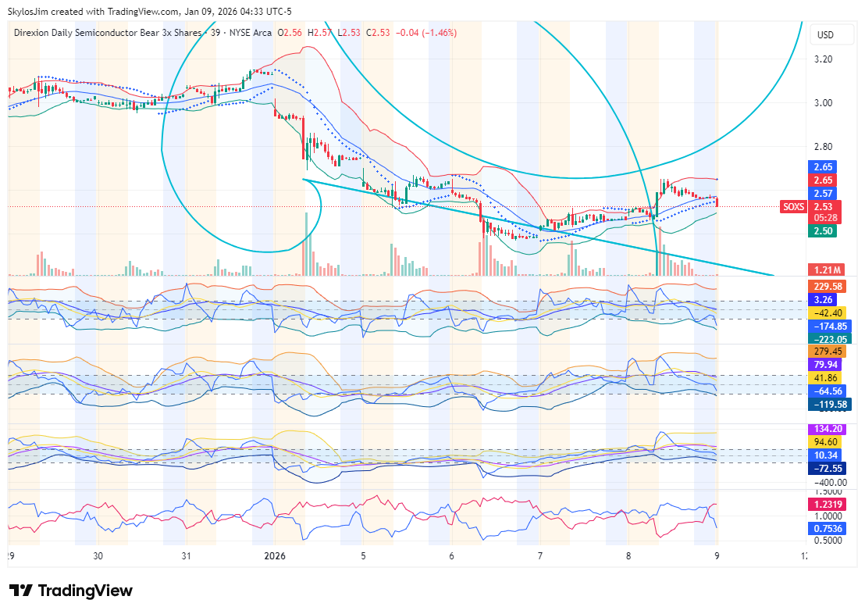Viewport: 865px width, 614px height.
Task: Click the dark blue '−72.55' indicator value
Action: [827, 469]
